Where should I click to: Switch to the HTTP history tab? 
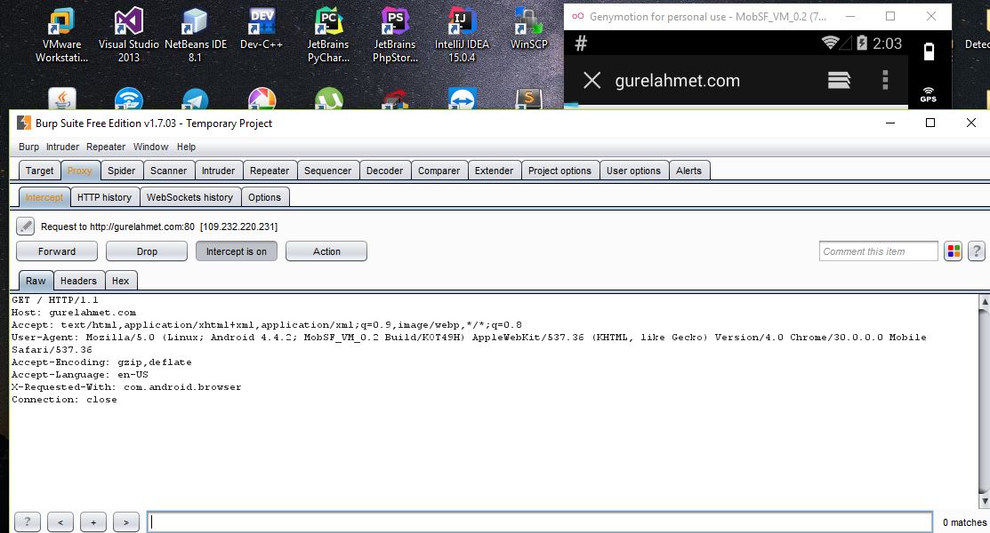[x=104, y=197]
